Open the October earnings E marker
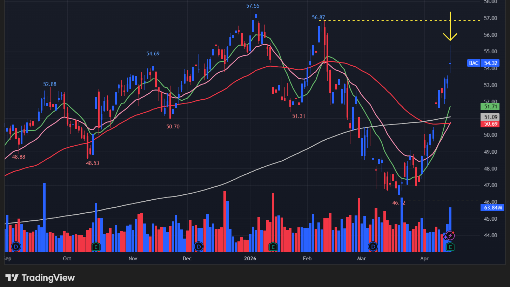The width and height of the screenshot is (510, 287). [96, 246]
